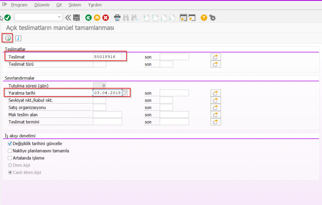322x205 pixels.
Task: Click the blue Information i icon
Action: click(18, 38)
